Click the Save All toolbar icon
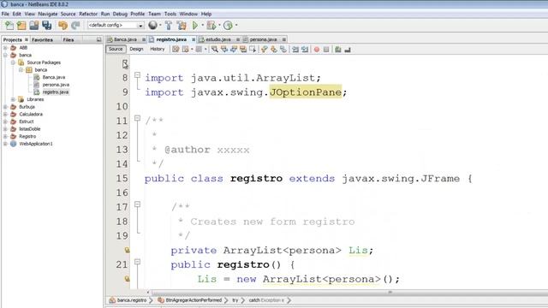The image size is (548, 308). point(47,25)
